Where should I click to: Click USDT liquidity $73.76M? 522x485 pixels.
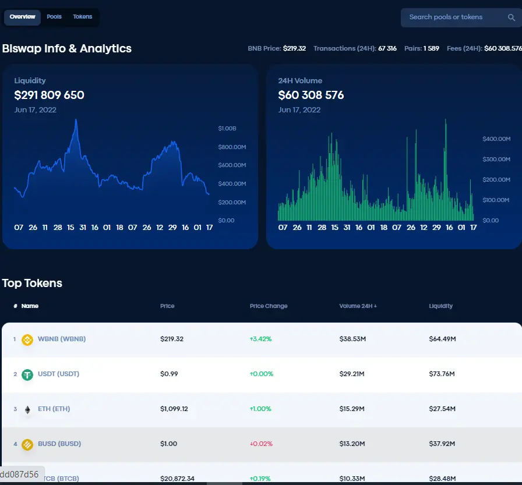442,374
